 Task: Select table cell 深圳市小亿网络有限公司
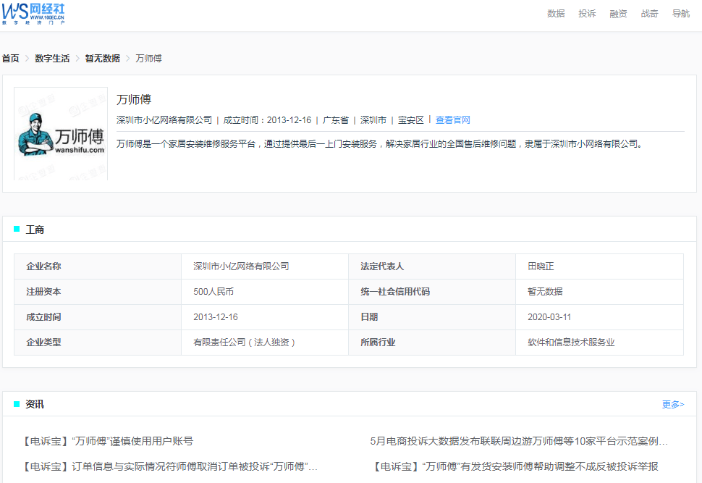pos(265,266)
